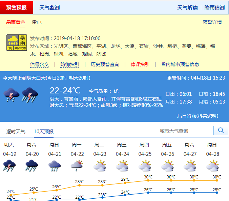The width and height of the screenshot is (229, 201).
Task: Open the 预警详情 link
Action: click(212, 22)
